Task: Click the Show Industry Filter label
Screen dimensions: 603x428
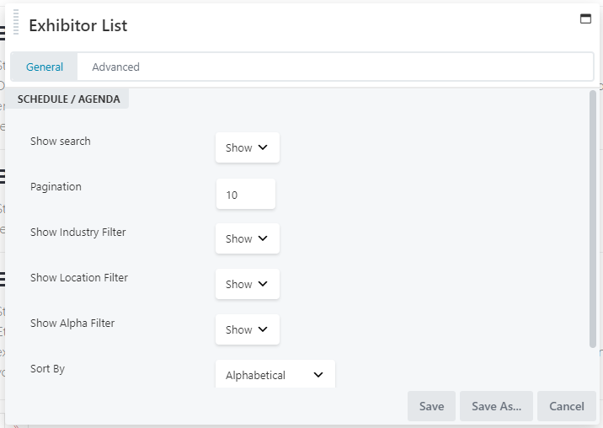Action: click(x=78, y=233)
